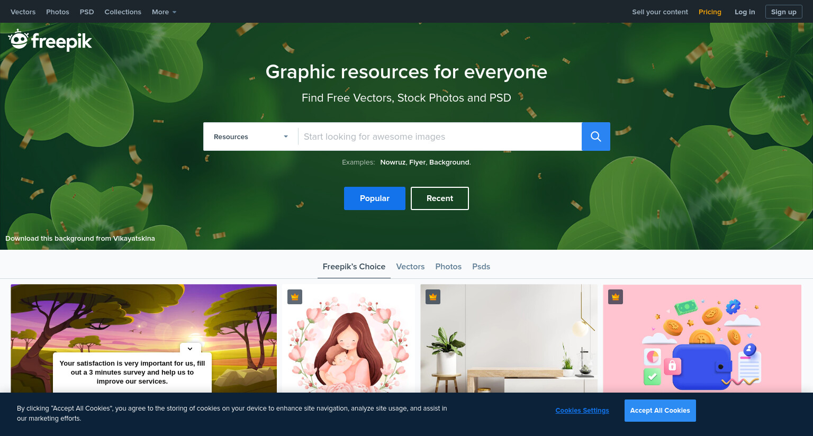
Task: Click the satisfaction survey message text
Action: click(132, 373)
